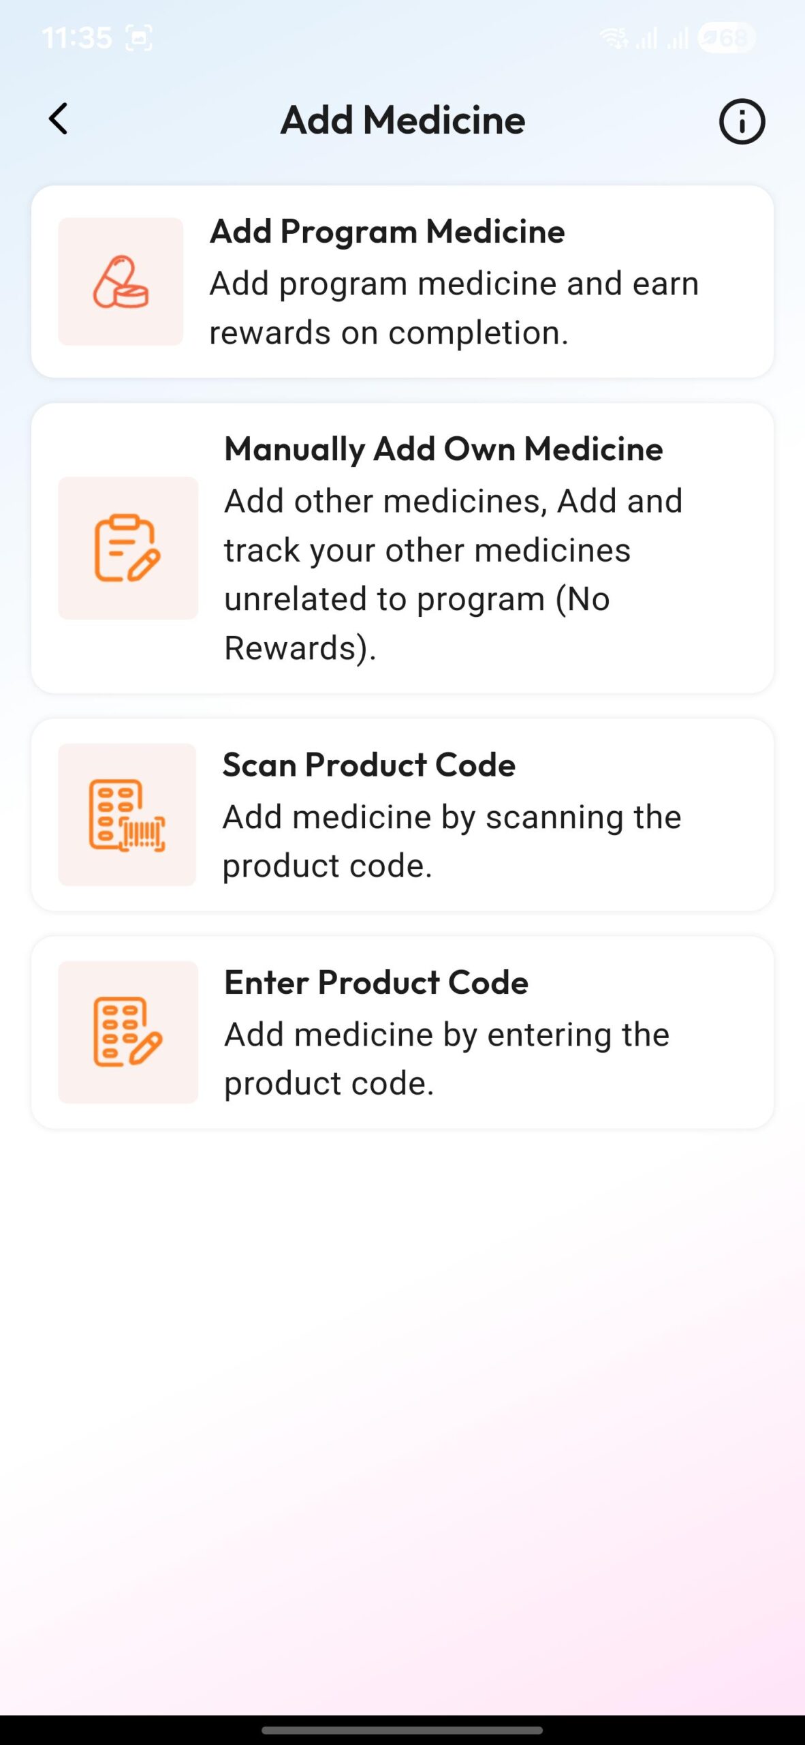805x1745 pixels.
Task: Choose Manually Add Own Medicine heading
Action: pyautogui.click(x=443, y=449)
